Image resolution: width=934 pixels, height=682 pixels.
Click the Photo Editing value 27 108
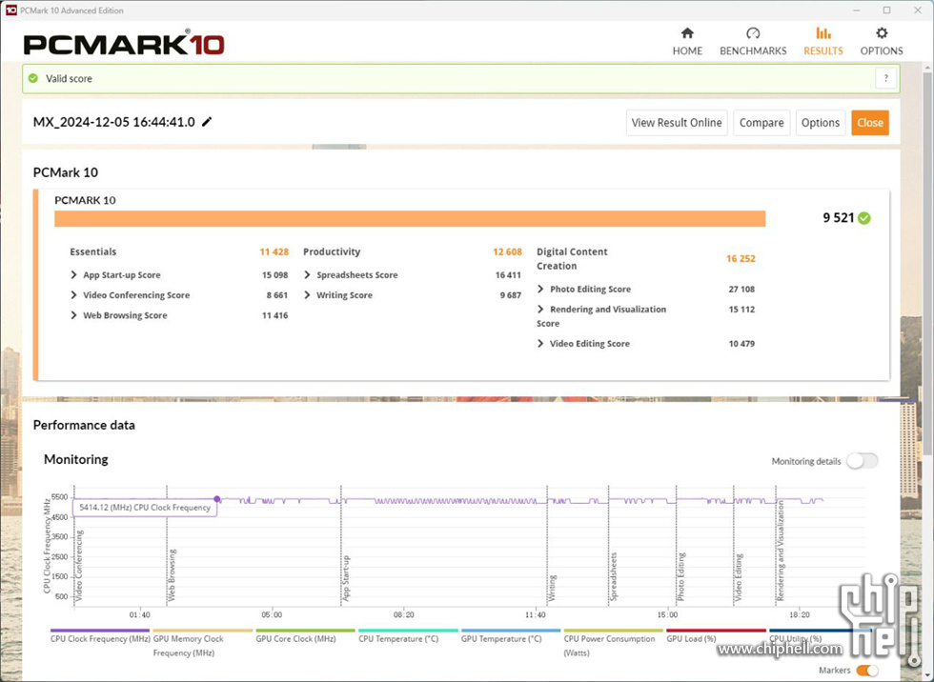741,290
